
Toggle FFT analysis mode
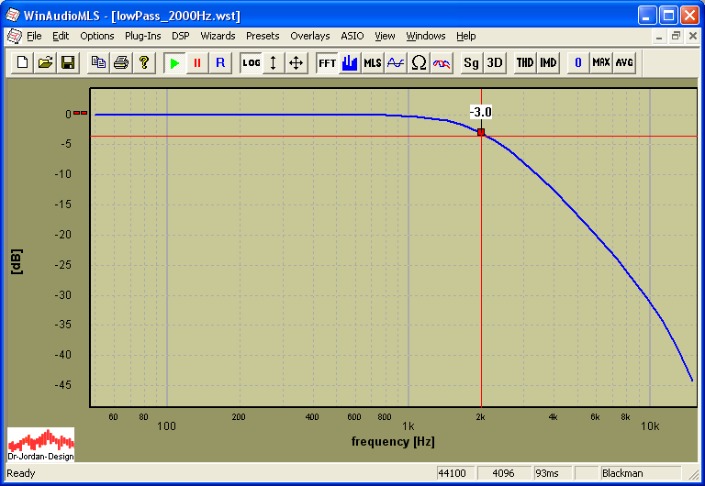pyautogui.click(x=327, y=62)
